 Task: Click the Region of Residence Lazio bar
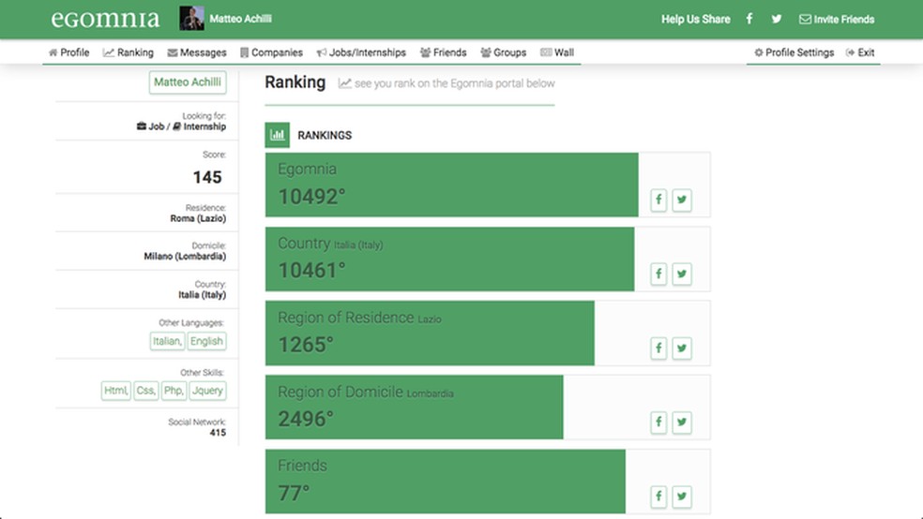[x=430, y=333]
